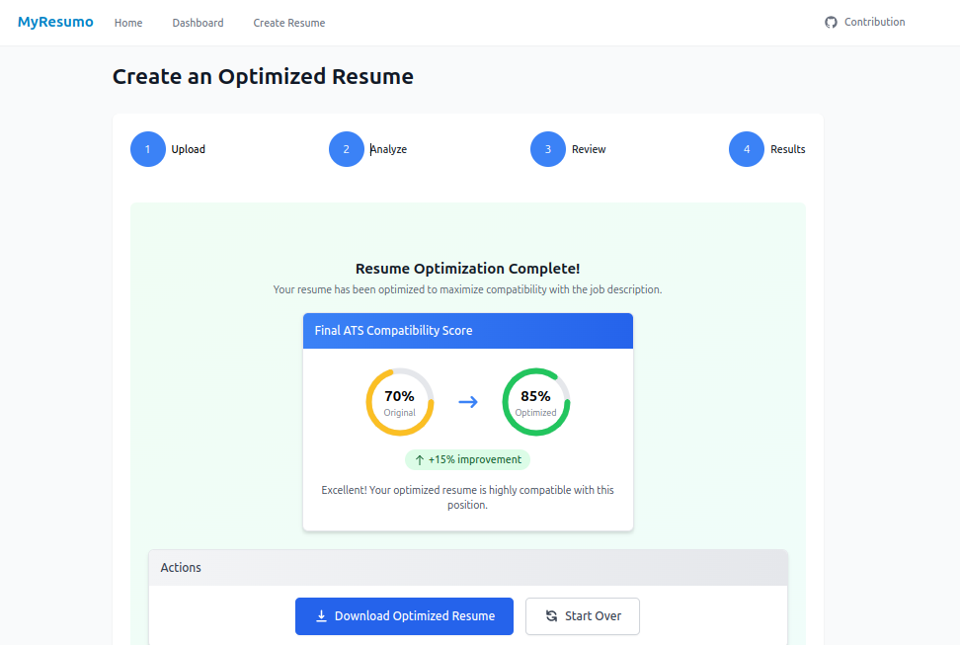Click the +15% improvement badge
This screenshot has width=960, height=645.
(x=467, y=459)
